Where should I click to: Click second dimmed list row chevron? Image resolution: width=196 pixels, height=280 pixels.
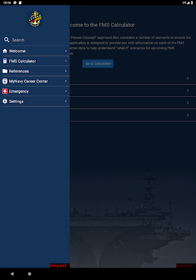click(x=188, y=90)
